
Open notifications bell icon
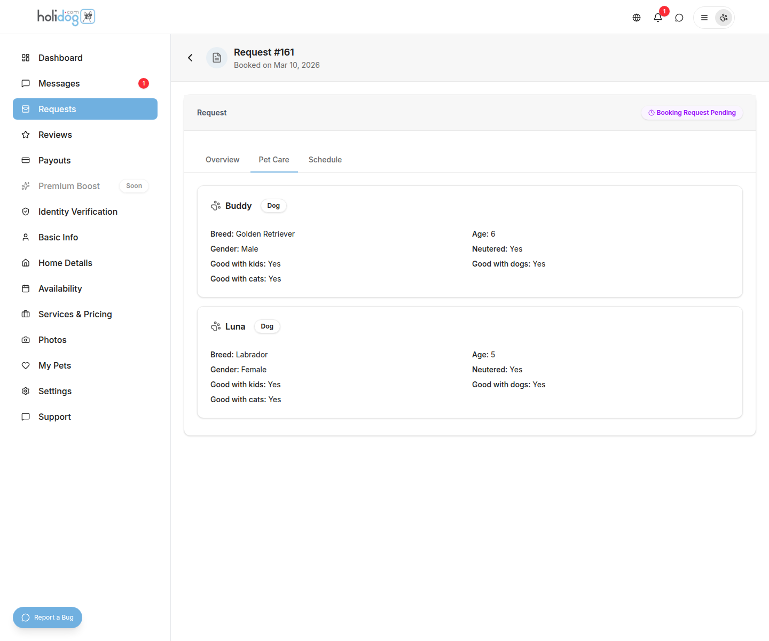658,18
